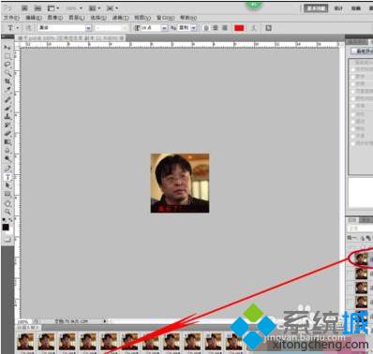
Task: Select the Clone Stamp tool
Action: coord(7,117)
